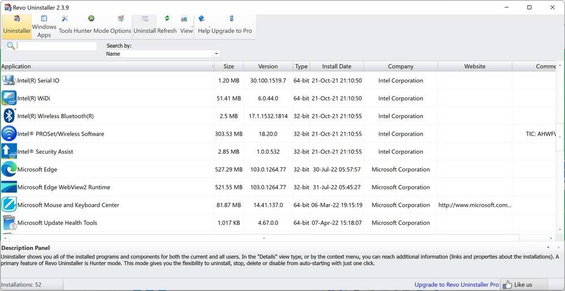Open the Windows Apps toolbar icon
The width and height of the screenshot is (565, 291).
point(44,27)
